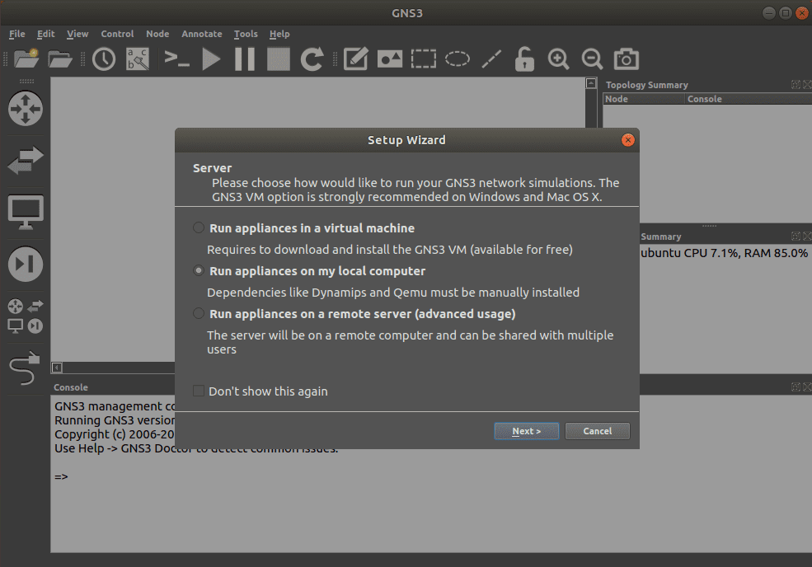Select the draw line tool

[x=491, y=59]
